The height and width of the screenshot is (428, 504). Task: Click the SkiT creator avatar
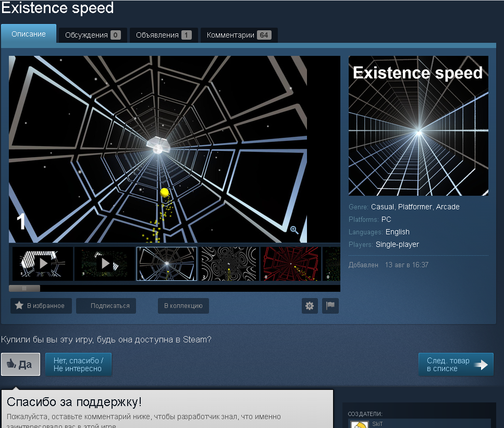359,424
